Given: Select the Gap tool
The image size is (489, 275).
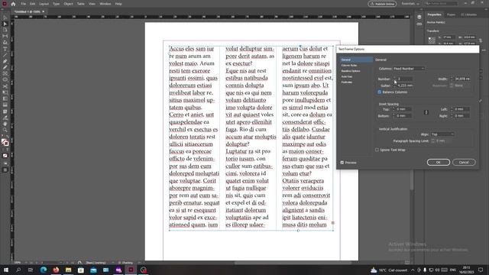Looking at the screenshot, I should click(x=5, y=37).
